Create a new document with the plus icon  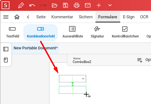(x=99, y=5)
